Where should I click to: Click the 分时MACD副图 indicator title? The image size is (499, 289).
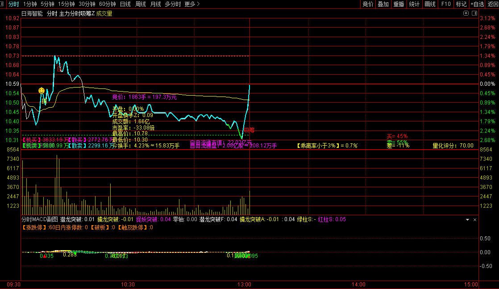pos(40,219)
